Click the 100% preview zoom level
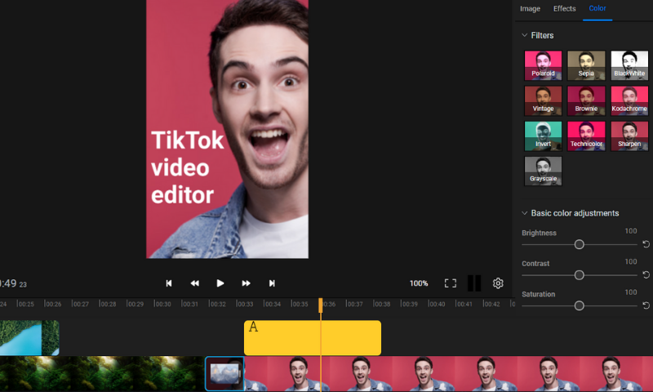 click(419, 283)
